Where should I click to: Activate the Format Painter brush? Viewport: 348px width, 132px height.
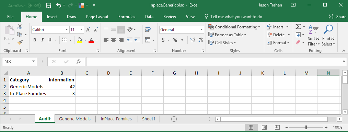pyautogui.click(x=20, y=42)
